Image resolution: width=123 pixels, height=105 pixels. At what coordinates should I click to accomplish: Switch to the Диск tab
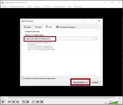click(38, 27)
